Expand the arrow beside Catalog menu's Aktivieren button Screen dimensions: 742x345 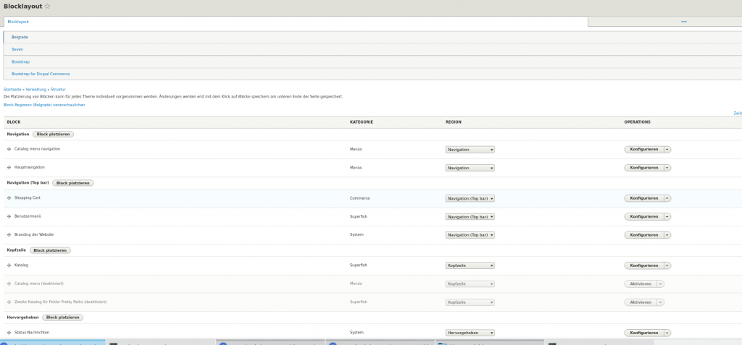click(x=661, y=284)
